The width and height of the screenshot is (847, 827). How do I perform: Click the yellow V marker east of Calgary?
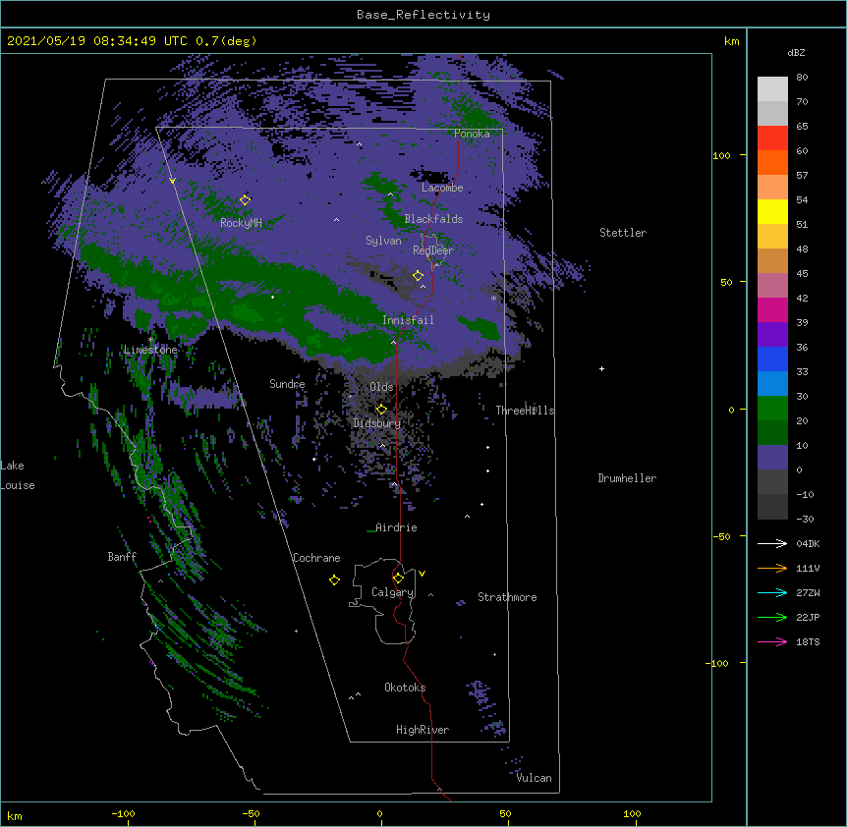[x=422, y=574]
